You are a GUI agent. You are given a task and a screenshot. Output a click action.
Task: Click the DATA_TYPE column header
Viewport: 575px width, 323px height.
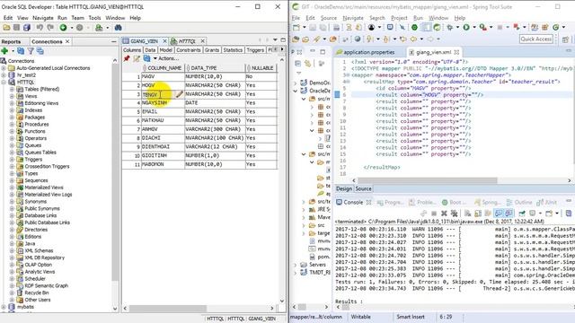tap(215, 68)
